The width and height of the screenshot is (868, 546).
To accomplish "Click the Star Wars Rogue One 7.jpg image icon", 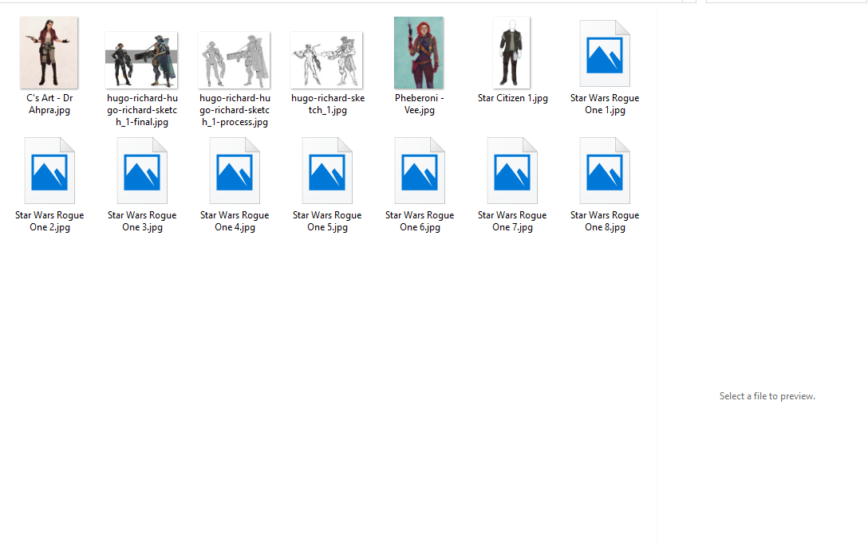I will 512,171.
